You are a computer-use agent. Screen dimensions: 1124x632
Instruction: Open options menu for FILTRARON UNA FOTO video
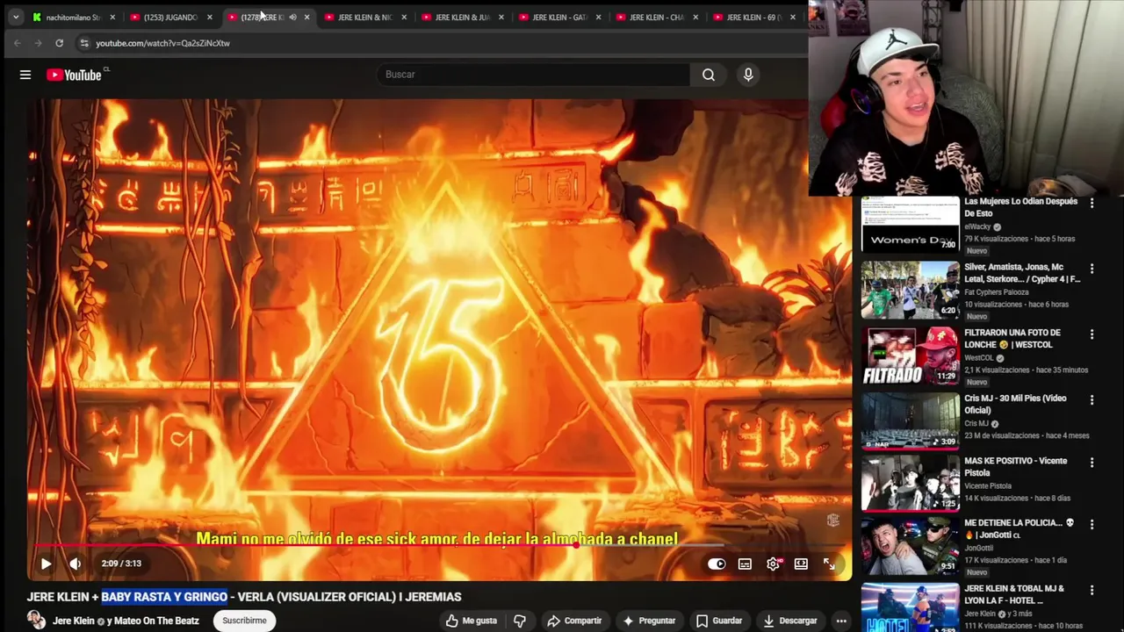[1092, 334]
